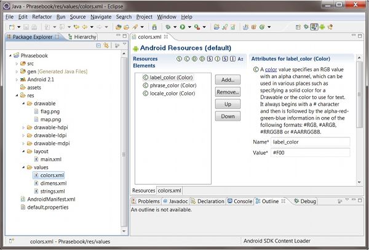Collapse the Phrasebook project node
369x250 pixels.
pyautogui.click(x=10, y=55)
